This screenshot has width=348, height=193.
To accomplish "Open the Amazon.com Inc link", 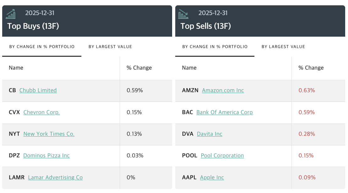I will tap(223, 90).
